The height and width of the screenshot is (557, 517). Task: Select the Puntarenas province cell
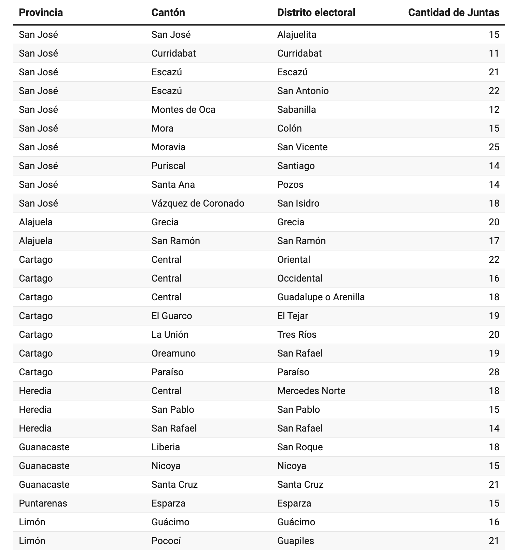(x=43, y=503)
